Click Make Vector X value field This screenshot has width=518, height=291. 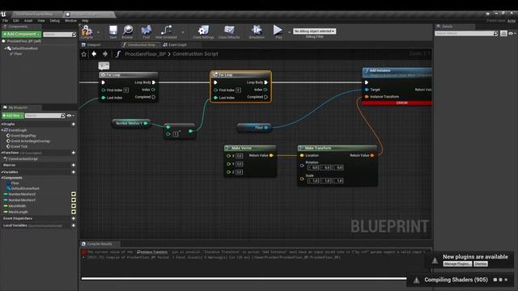(x=240, y=156)
